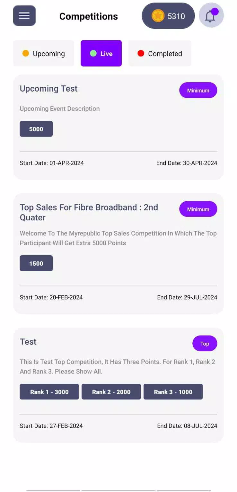Select the Rank 3 - 1000 chip
The image size is (237, 492).
pos(173,392)
